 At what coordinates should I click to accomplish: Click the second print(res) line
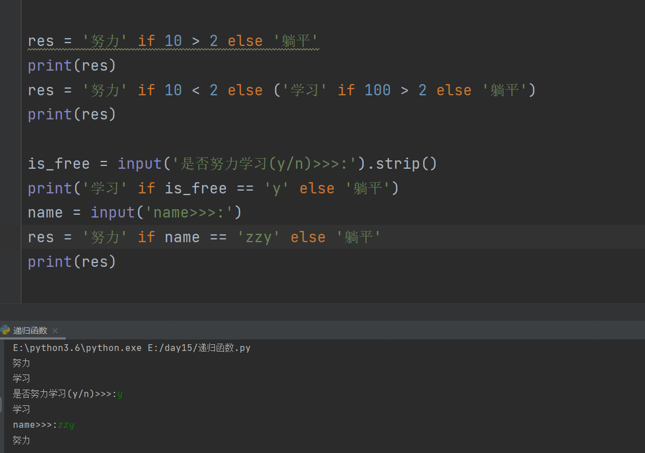(x=72, y=114)
